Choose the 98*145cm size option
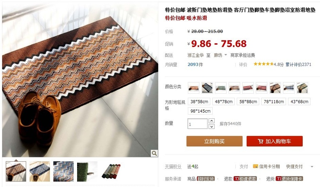Viewport: 320px width, 187px height. pyautogui.click(x=200, y=111)
